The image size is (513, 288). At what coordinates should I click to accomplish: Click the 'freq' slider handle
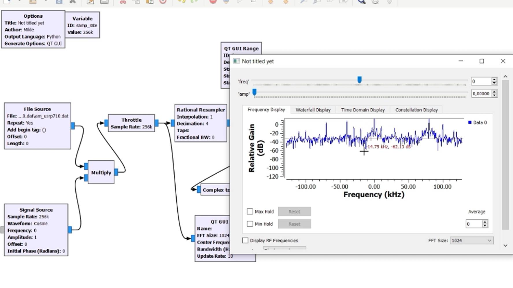360,80
